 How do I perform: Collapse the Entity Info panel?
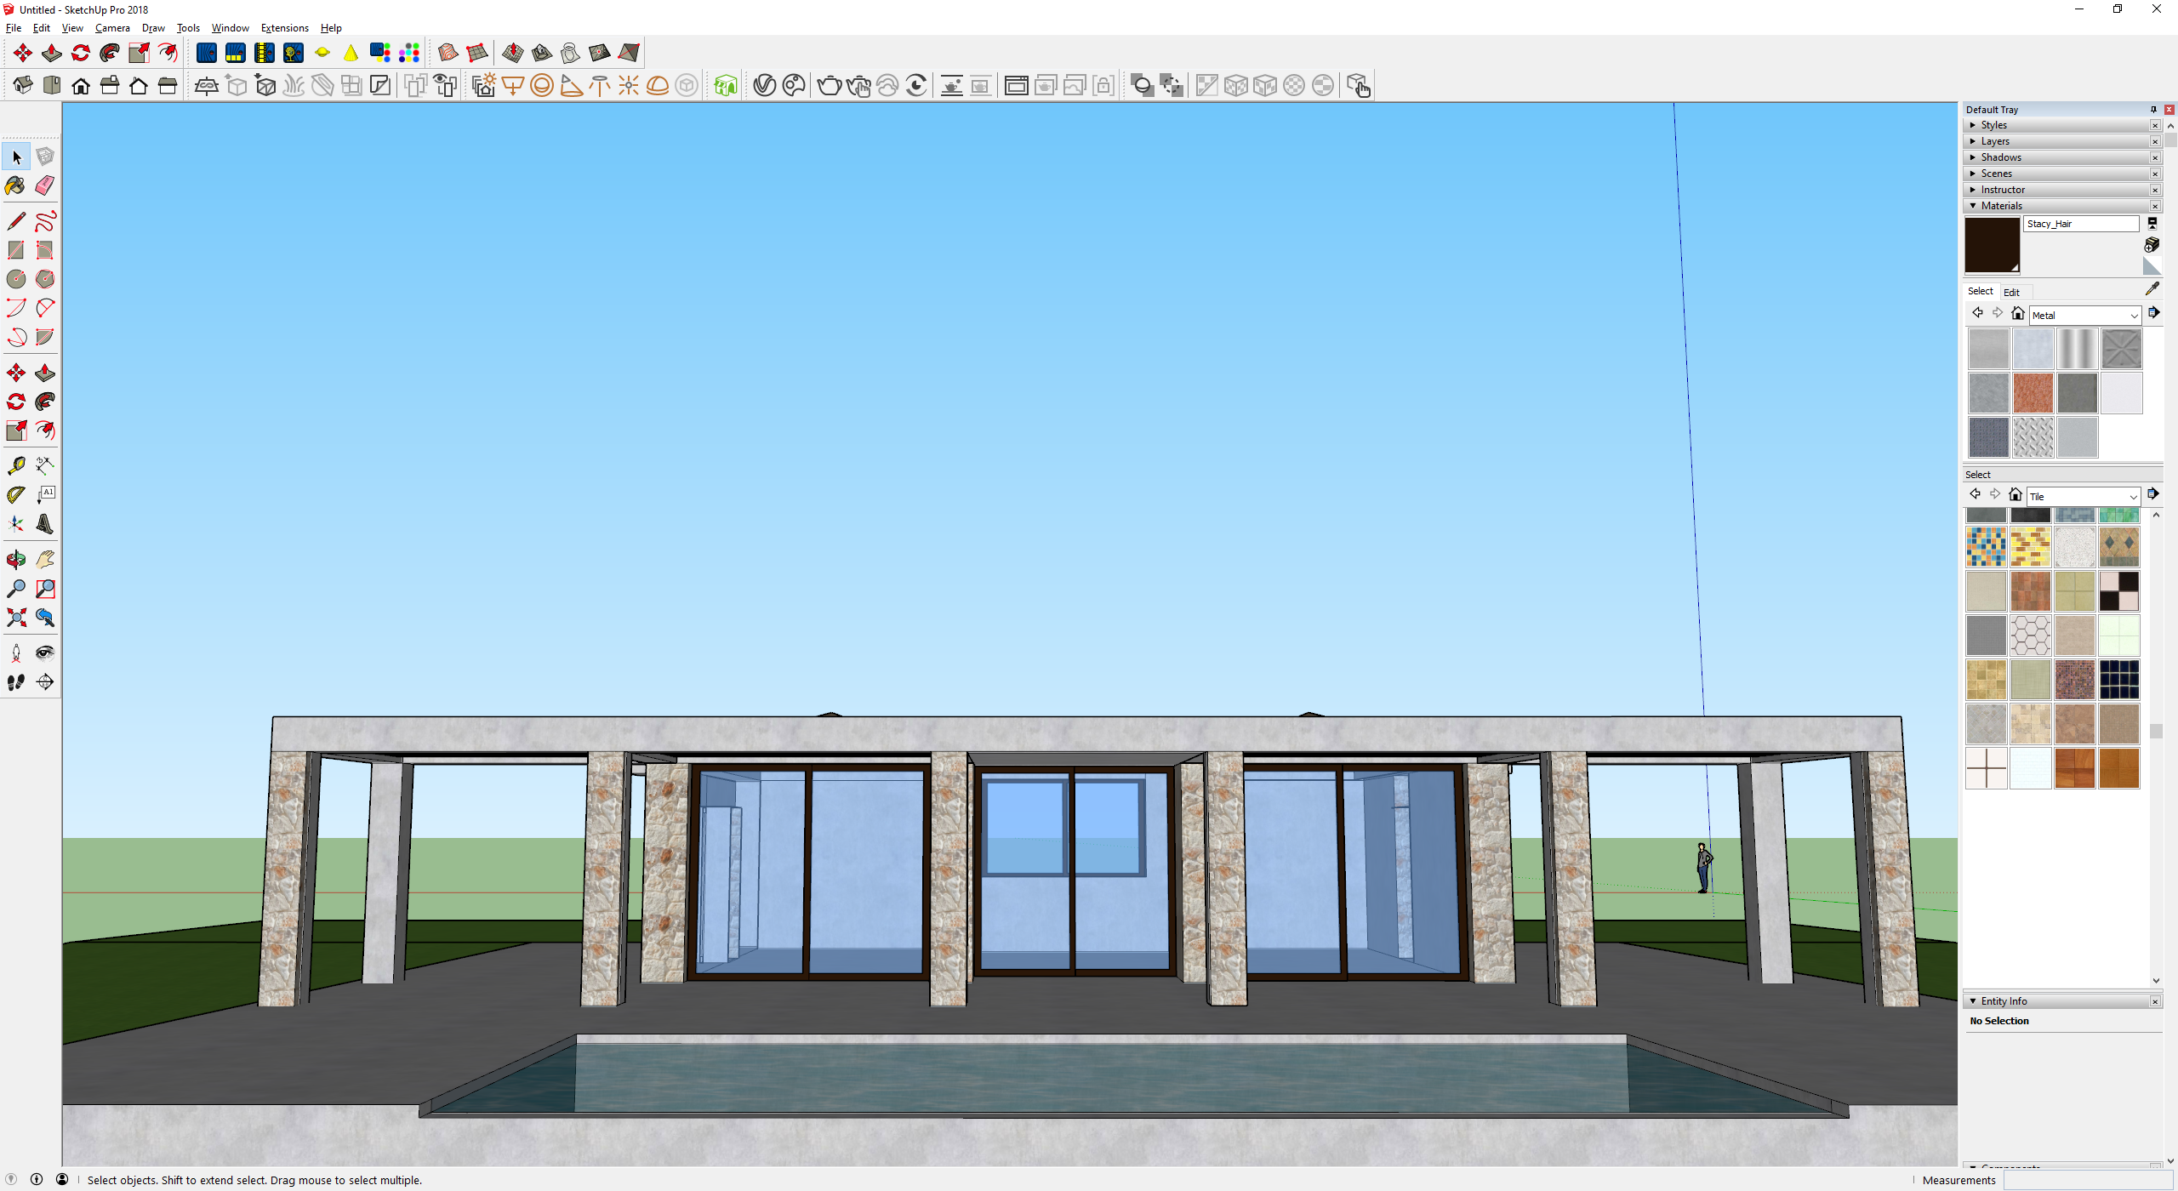tap(2003, 1001)
